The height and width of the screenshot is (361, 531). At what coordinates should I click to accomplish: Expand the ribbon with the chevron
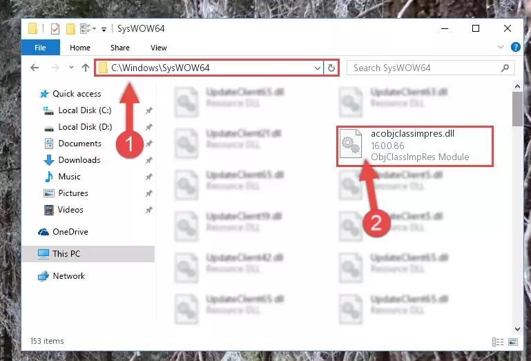click(500, 47)
